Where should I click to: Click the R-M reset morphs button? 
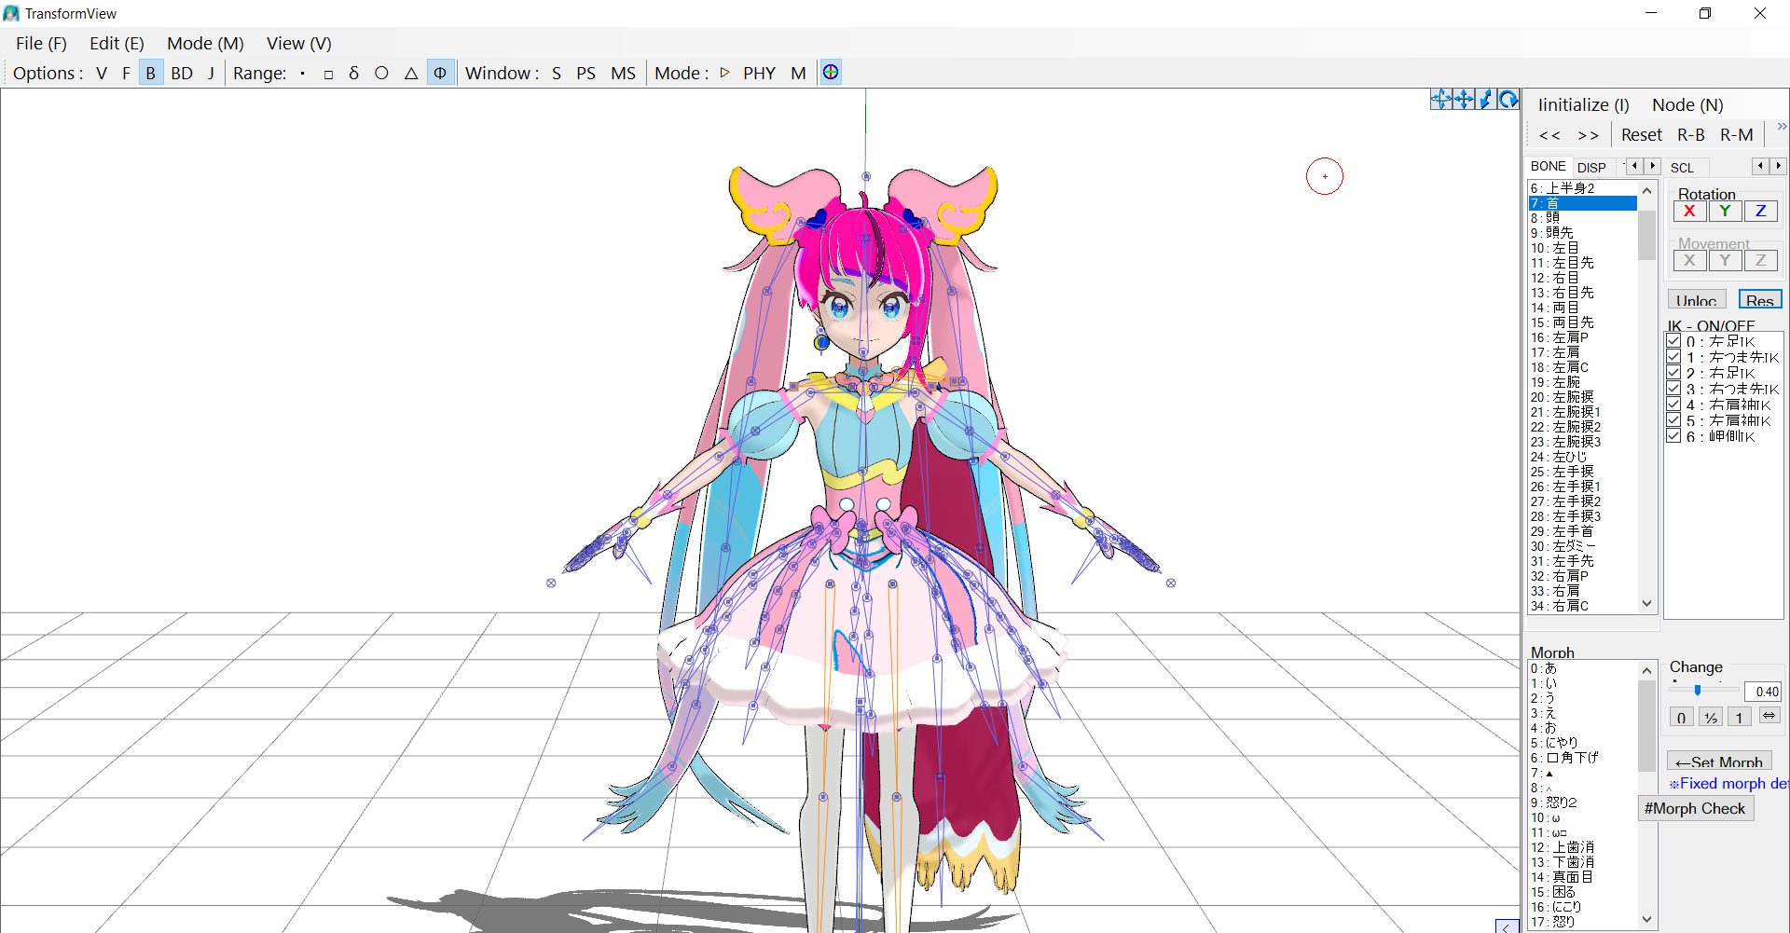click(x=1736, y=135)
